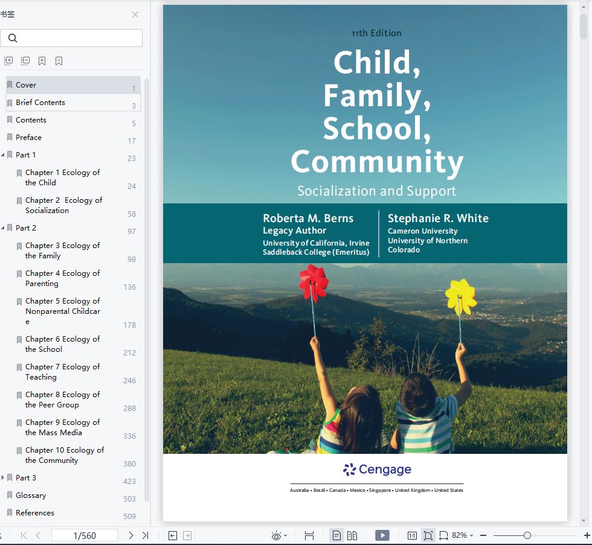Expand all bookmarks icon
Image resolution: width=592 pixels, height=545 pixels.
point(8,61)
